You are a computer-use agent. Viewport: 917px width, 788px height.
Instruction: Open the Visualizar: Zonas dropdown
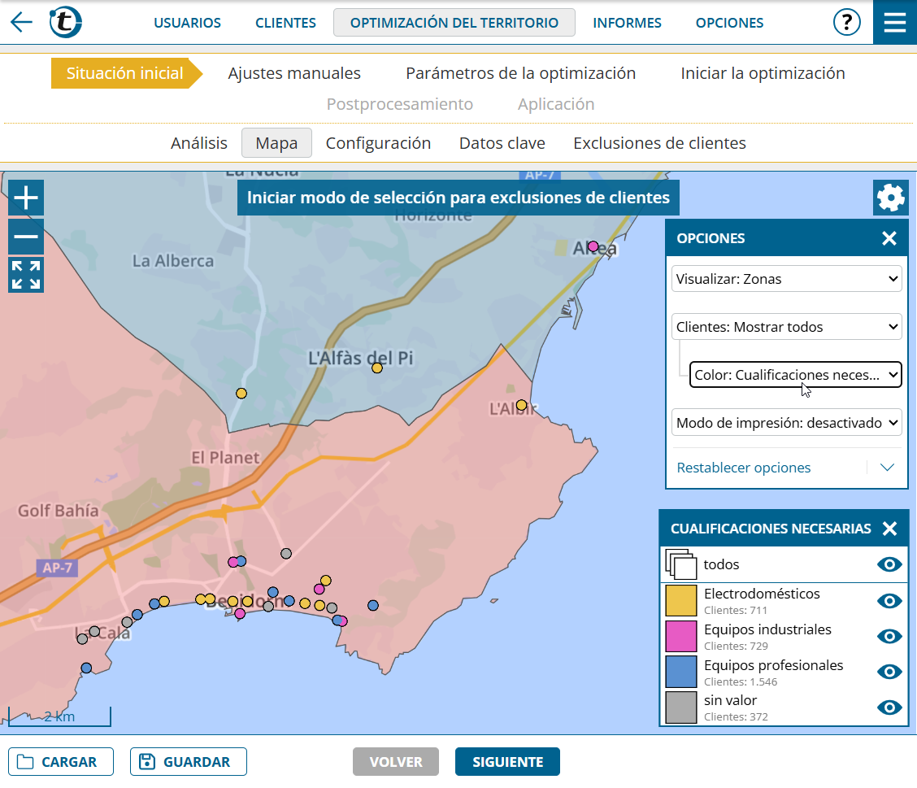[787, 279]
